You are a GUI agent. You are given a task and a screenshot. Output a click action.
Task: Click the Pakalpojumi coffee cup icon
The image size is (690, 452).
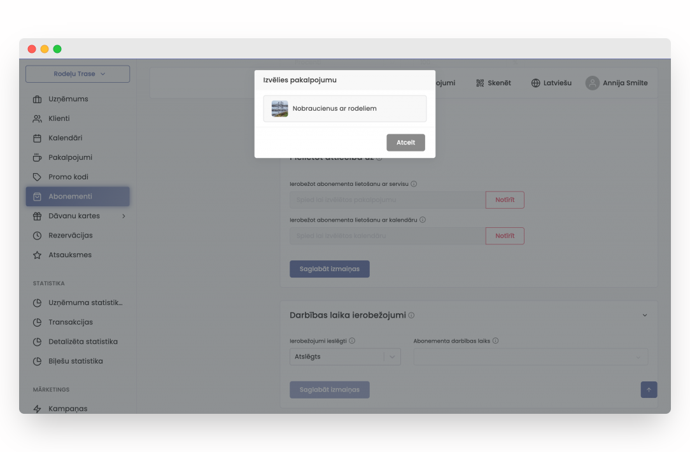pyautogui.click(x=37, y=157)
